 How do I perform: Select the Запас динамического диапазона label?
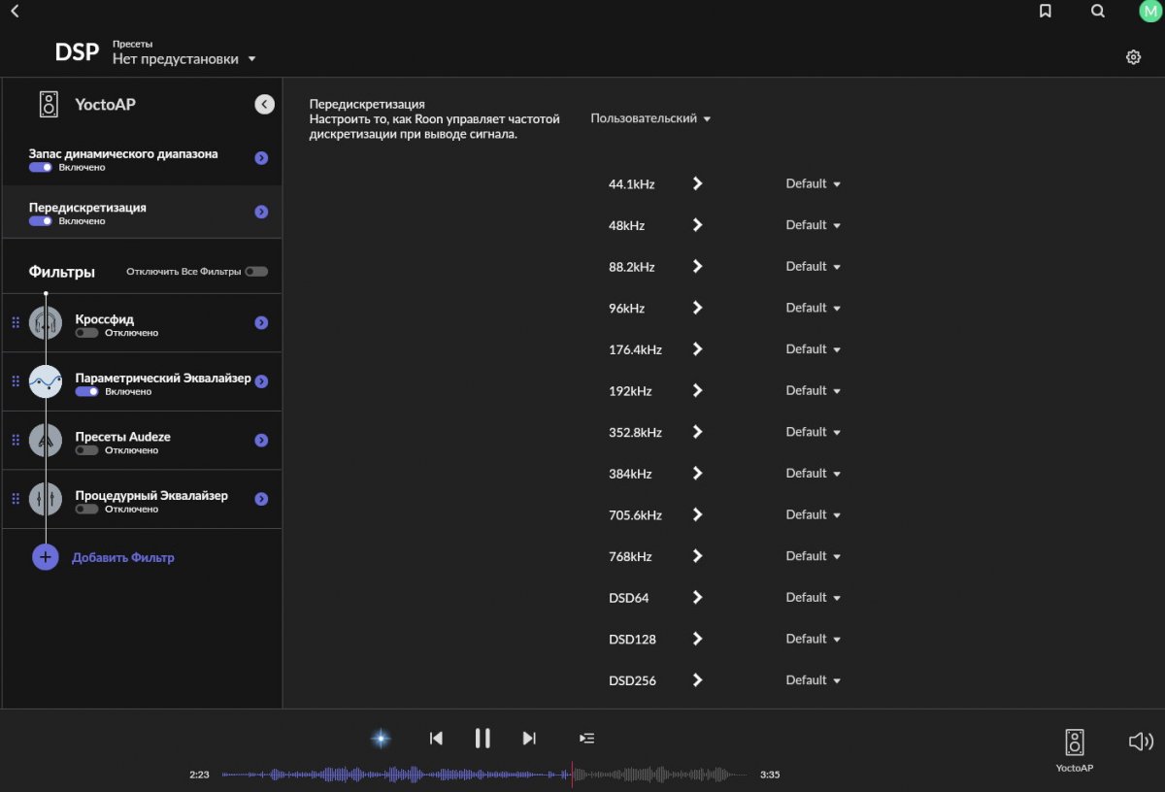[123, 153]
